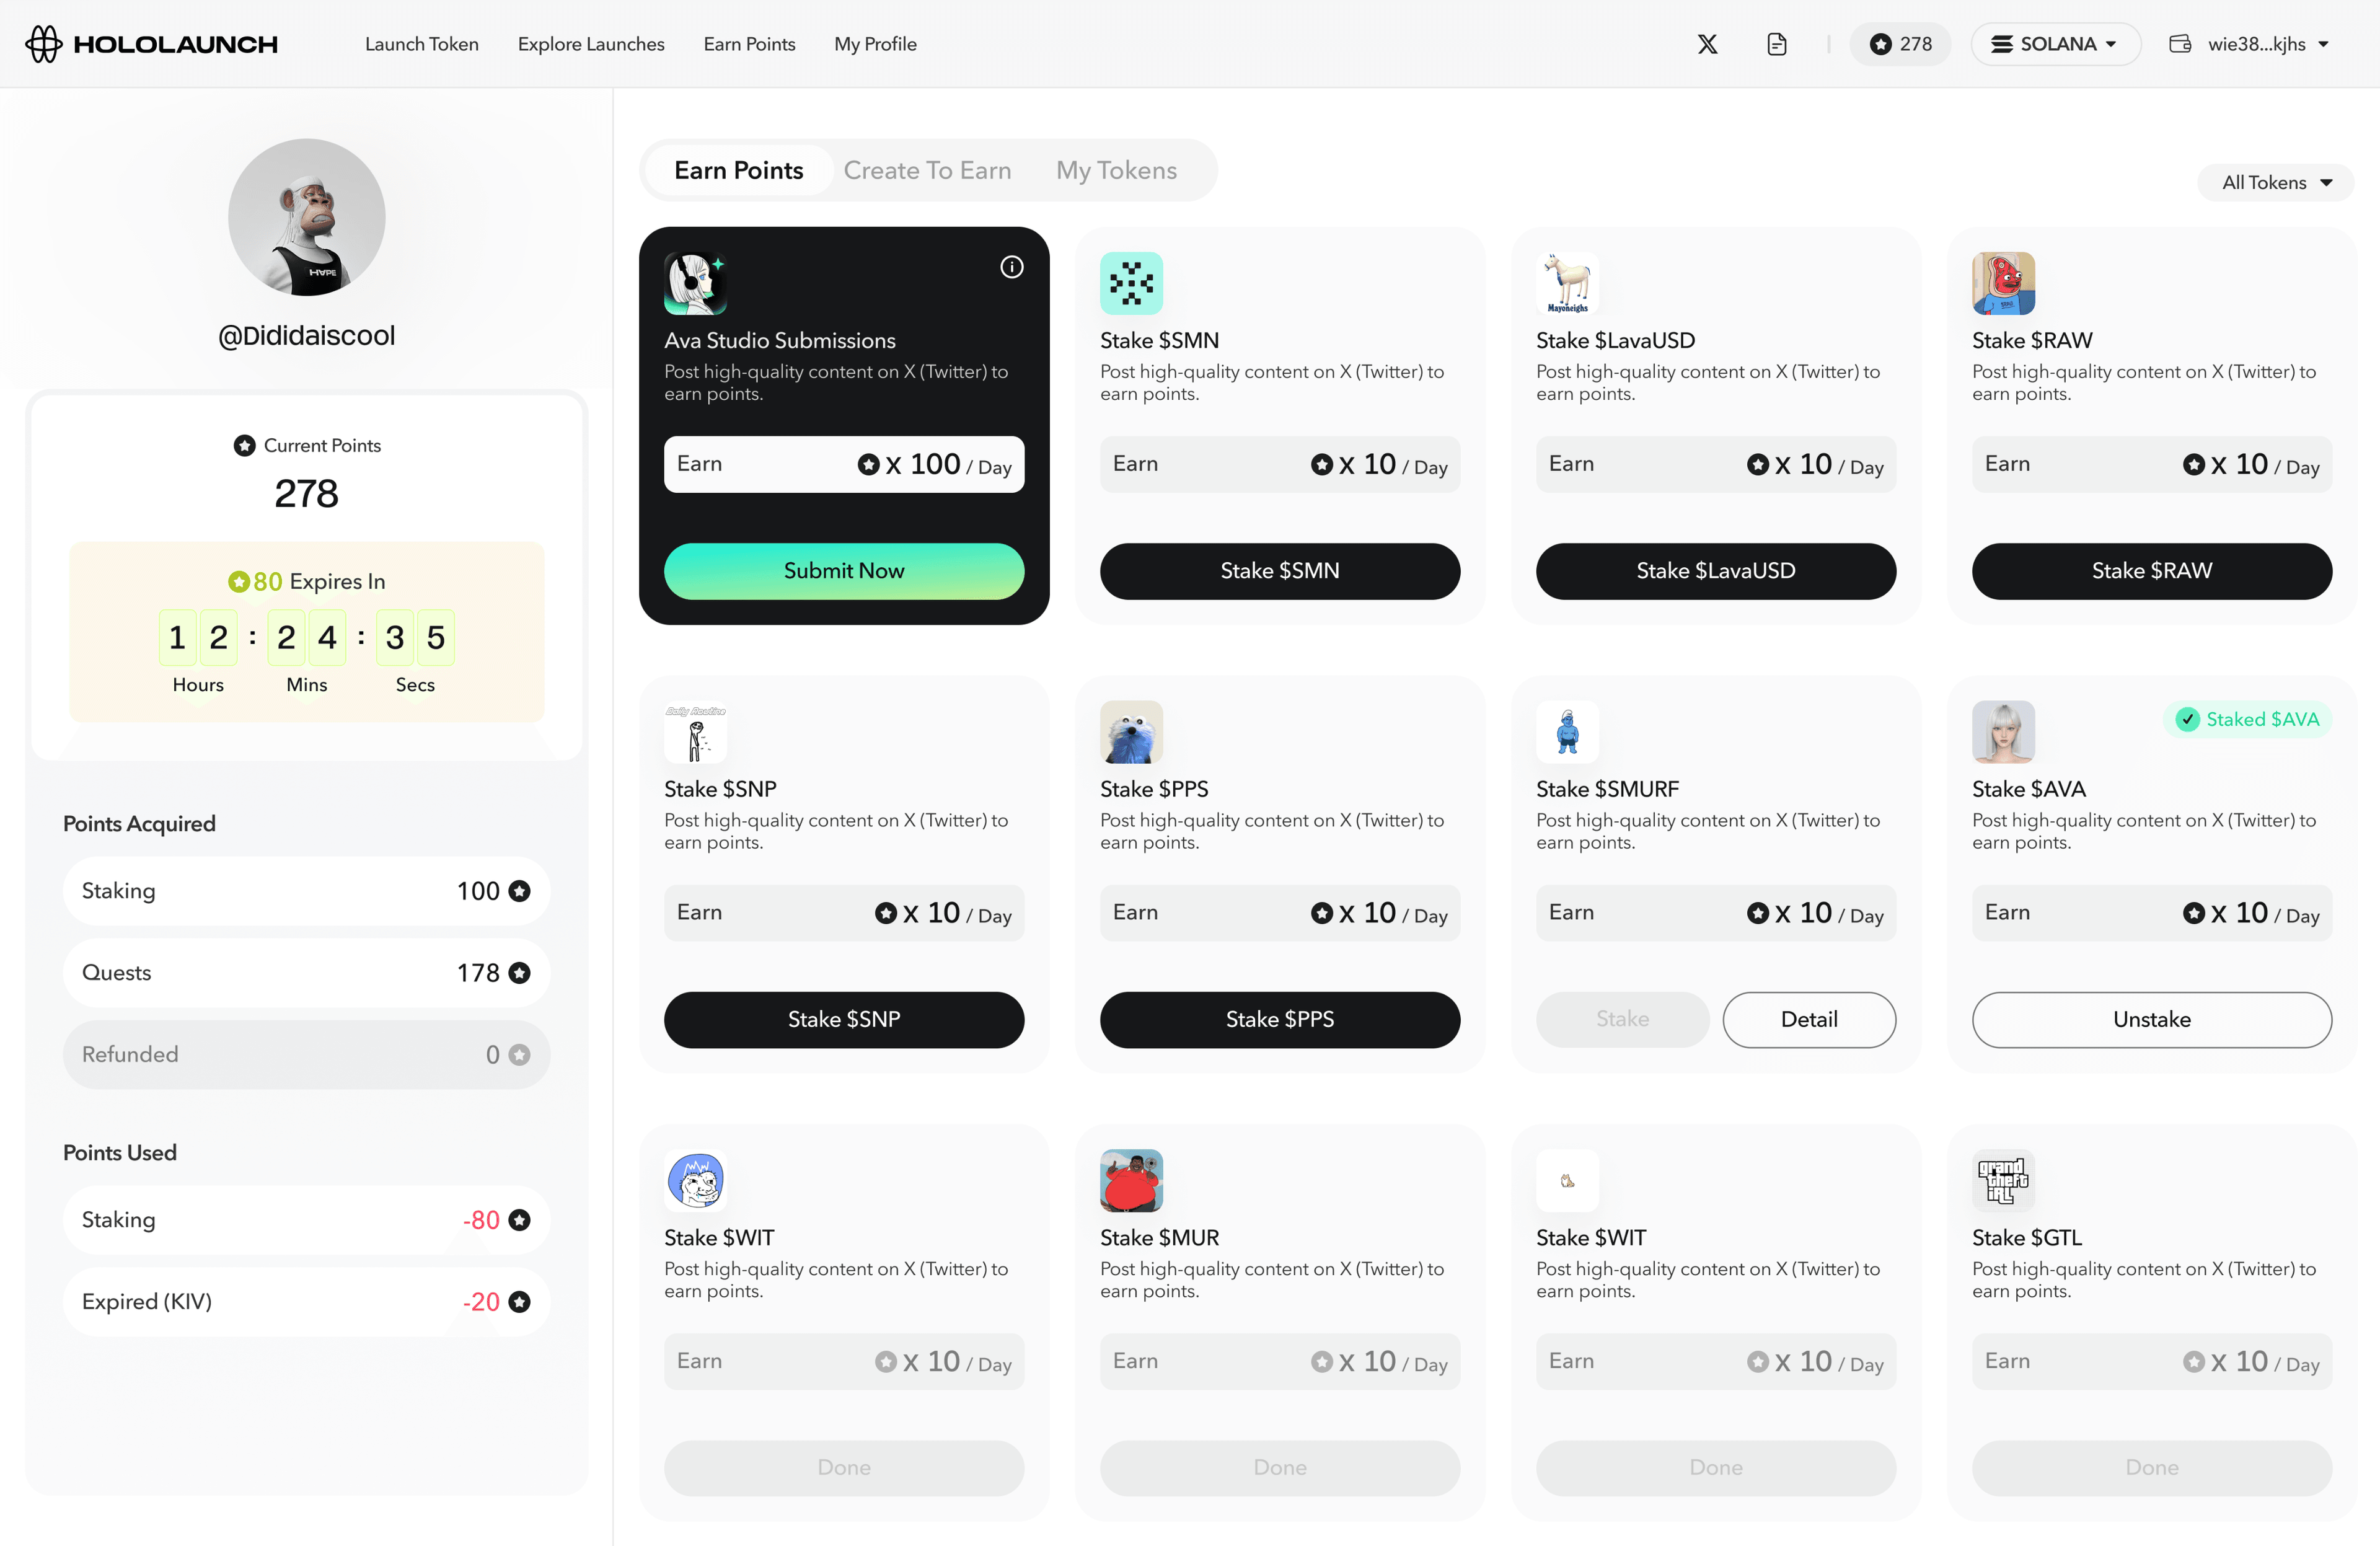Click Done button on Stake $GTL card
The height and width of the screenshot is (1546, 2380).
tap(2152, 1468)
